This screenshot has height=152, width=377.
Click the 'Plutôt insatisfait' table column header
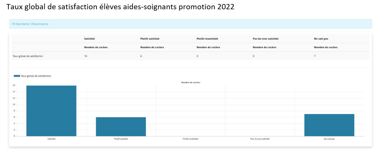pyautogui.click(x=207, y=39)
